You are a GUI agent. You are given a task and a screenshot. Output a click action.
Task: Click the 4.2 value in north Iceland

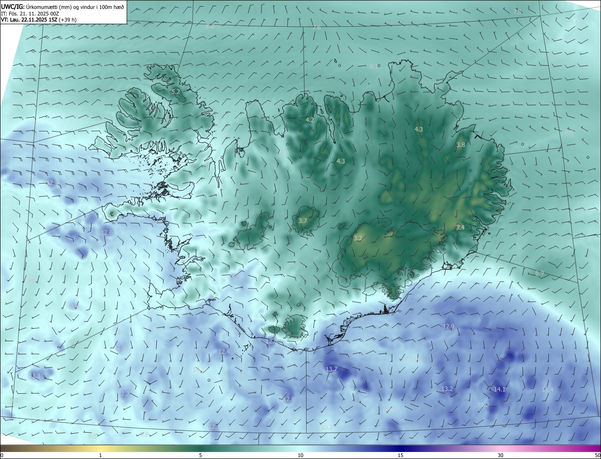[x=310, y=120]
